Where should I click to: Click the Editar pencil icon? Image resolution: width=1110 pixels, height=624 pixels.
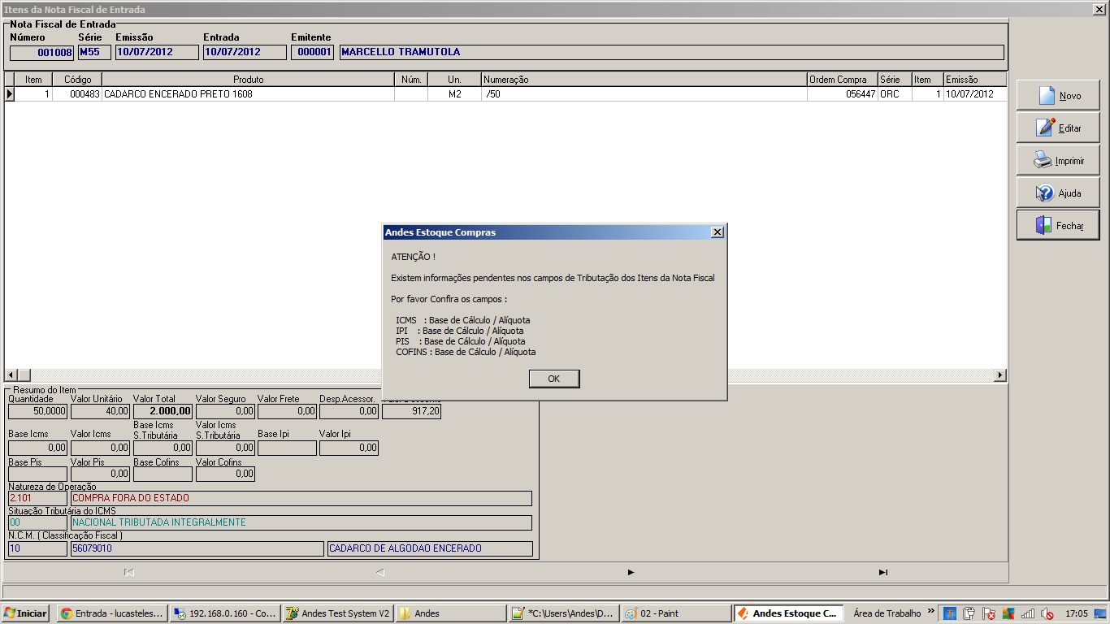point(1046,128)
